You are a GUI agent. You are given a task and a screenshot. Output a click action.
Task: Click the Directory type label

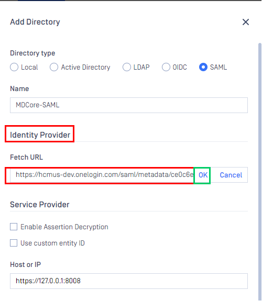point(32,53)
